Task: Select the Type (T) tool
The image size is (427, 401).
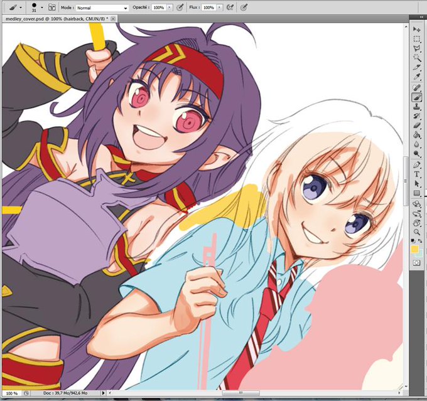Action: (x=417, y=174)
